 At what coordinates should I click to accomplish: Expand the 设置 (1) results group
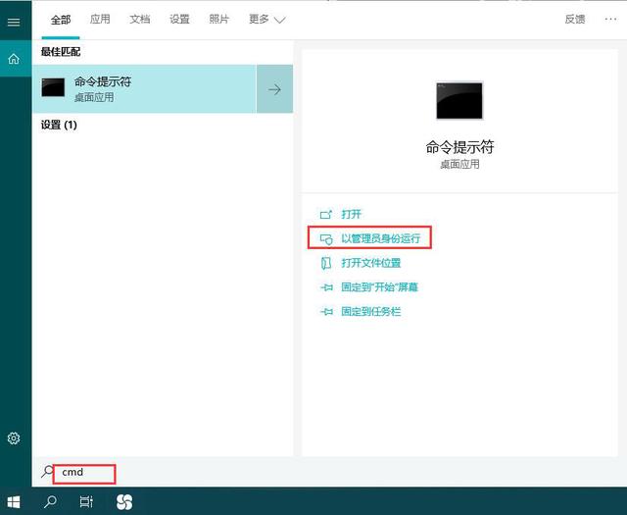(59, 125)
